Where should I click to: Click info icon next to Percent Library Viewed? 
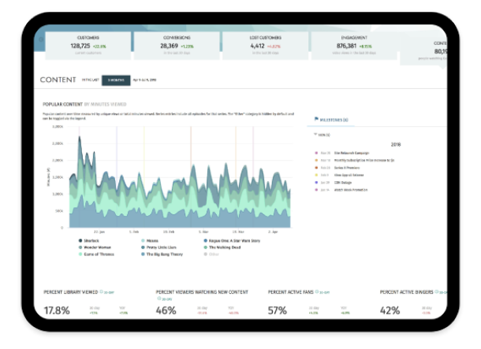(x=99, y=292)
